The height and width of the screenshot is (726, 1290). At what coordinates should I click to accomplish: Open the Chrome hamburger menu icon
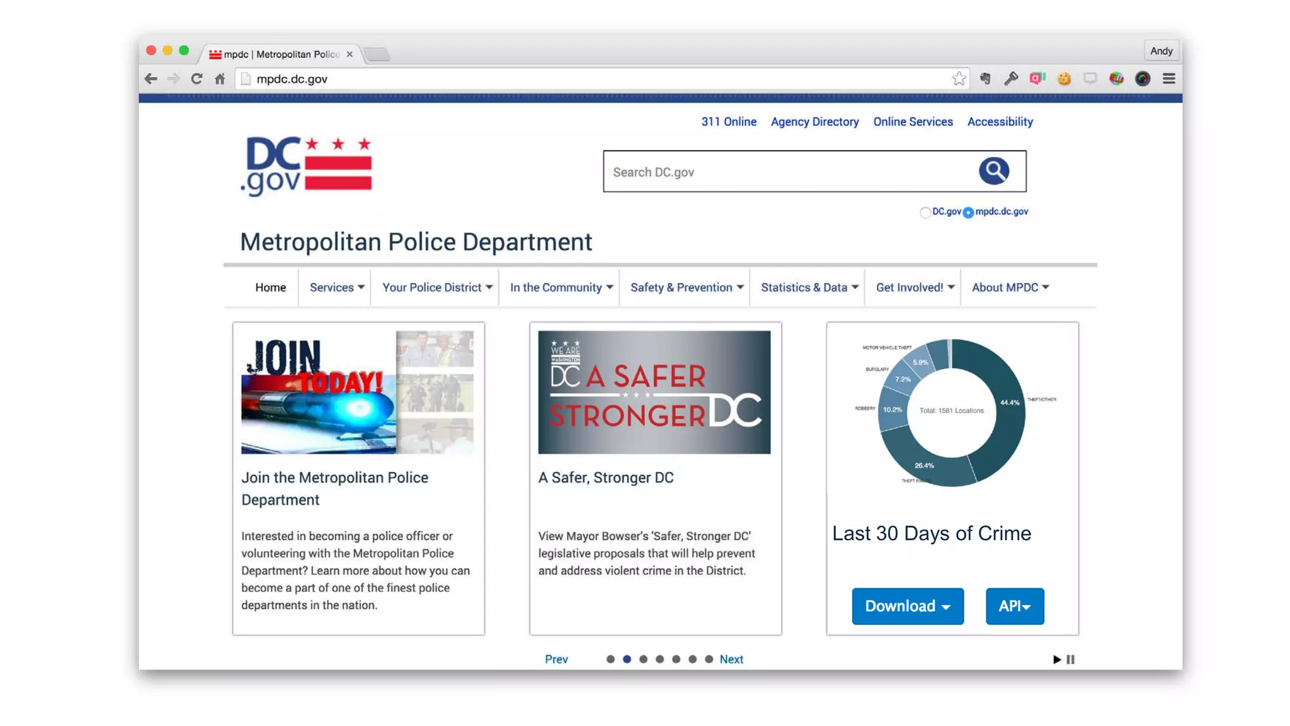coord(1169,79)
